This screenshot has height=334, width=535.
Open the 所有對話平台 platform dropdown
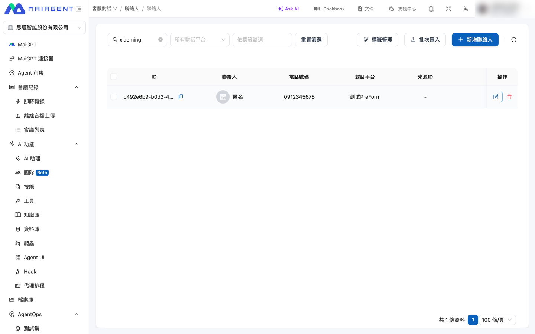pos(200,40)
